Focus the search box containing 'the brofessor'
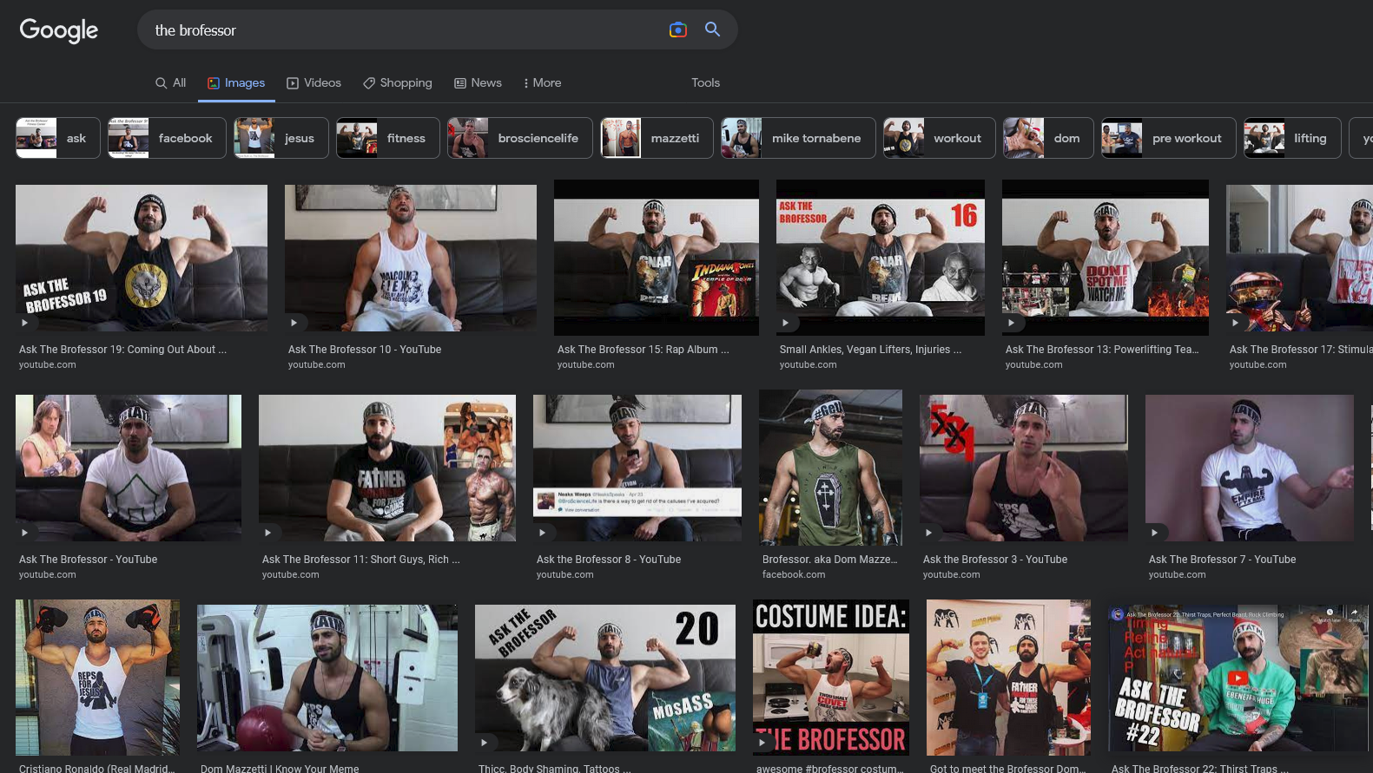1373x773 pixels. click(x=399, y=30)
